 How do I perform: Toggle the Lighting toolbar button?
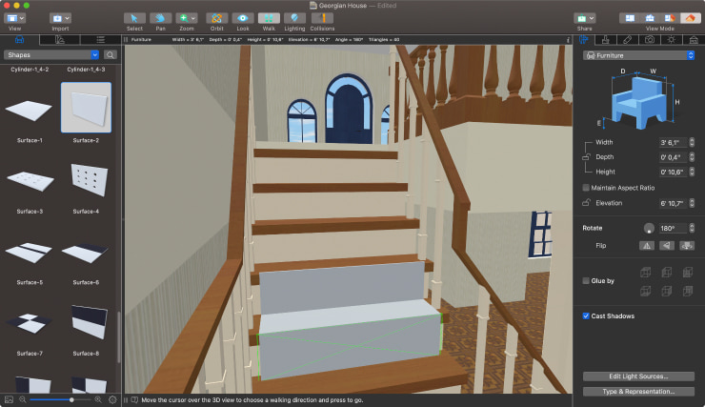(x=295, y=18)
